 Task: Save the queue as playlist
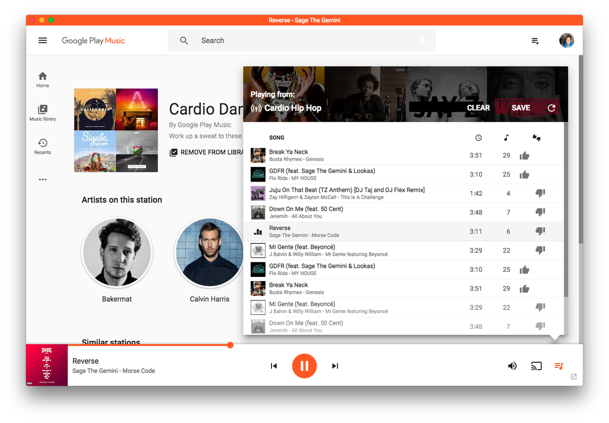(x=521, y=108)
